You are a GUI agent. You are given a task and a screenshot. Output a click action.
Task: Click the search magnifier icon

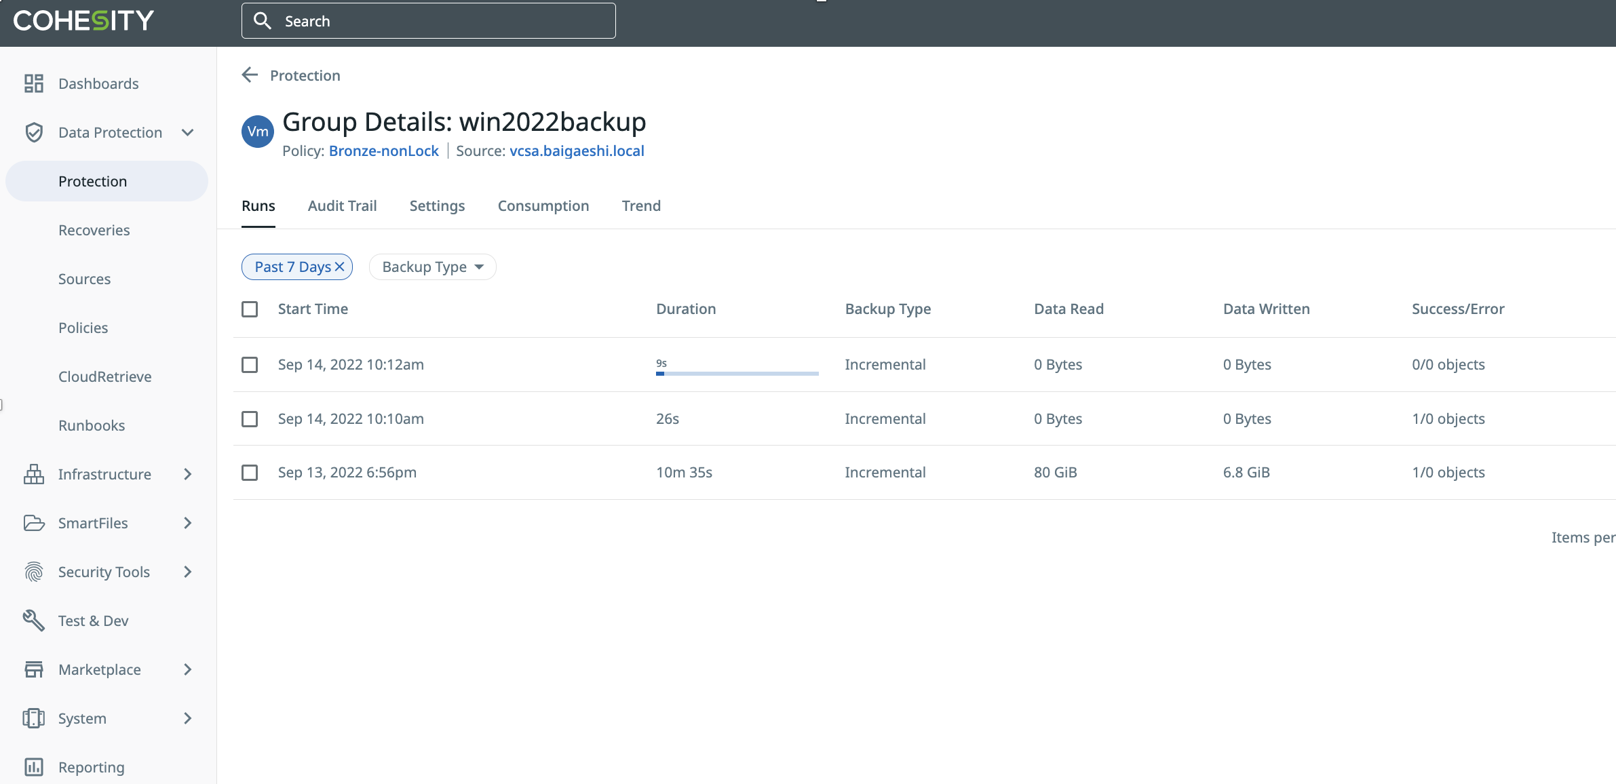[262, 21]
